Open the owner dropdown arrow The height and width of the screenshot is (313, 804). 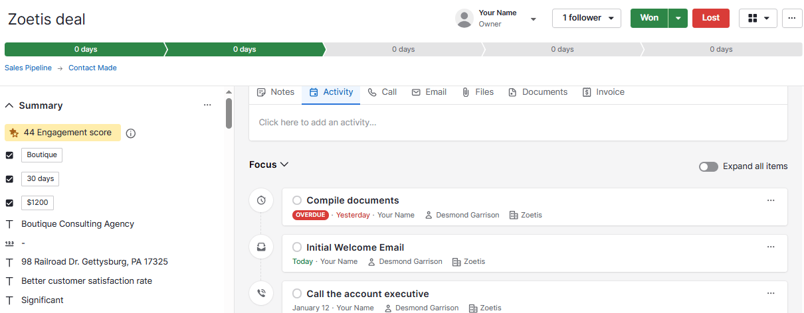coord(533,19)
